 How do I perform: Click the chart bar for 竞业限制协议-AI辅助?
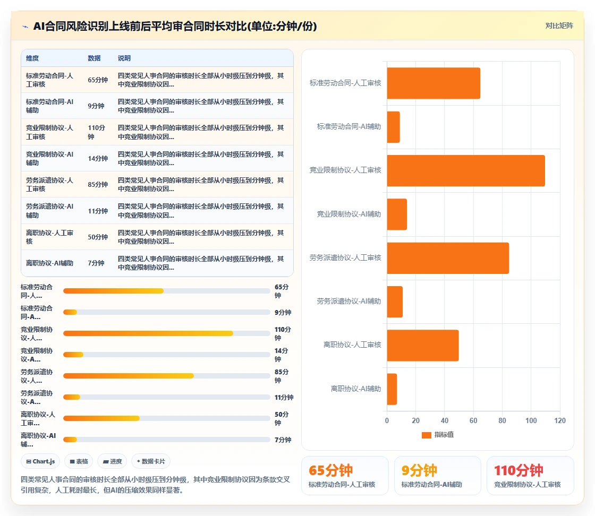click(397, 214)
